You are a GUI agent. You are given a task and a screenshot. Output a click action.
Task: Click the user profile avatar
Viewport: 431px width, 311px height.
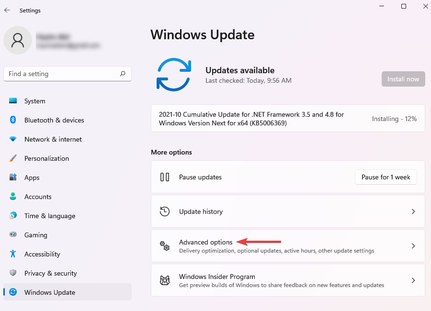(18, 40)
